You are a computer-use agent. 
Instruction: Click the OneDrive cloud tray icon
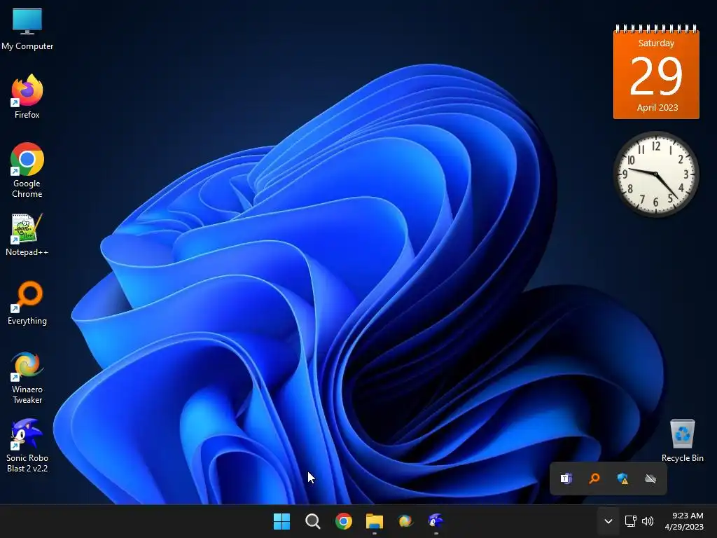point(650,478)
